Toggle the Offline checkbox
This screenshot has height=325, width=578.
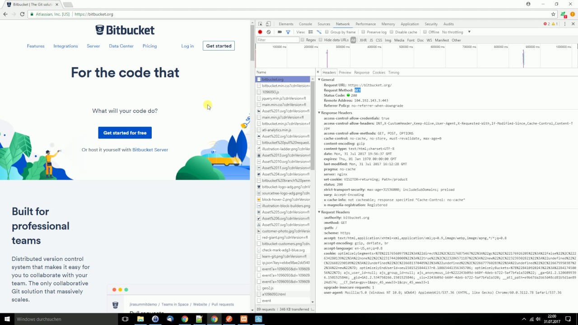425,32
